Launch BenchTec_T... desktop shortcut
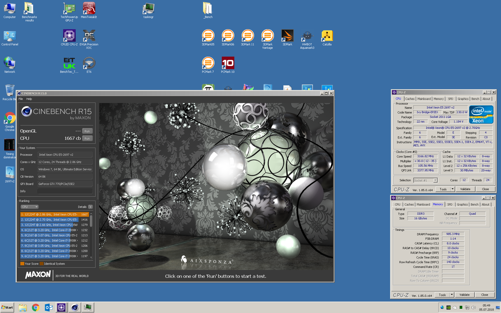Viewport: 501px width, 313px height. tap(69, 65)
